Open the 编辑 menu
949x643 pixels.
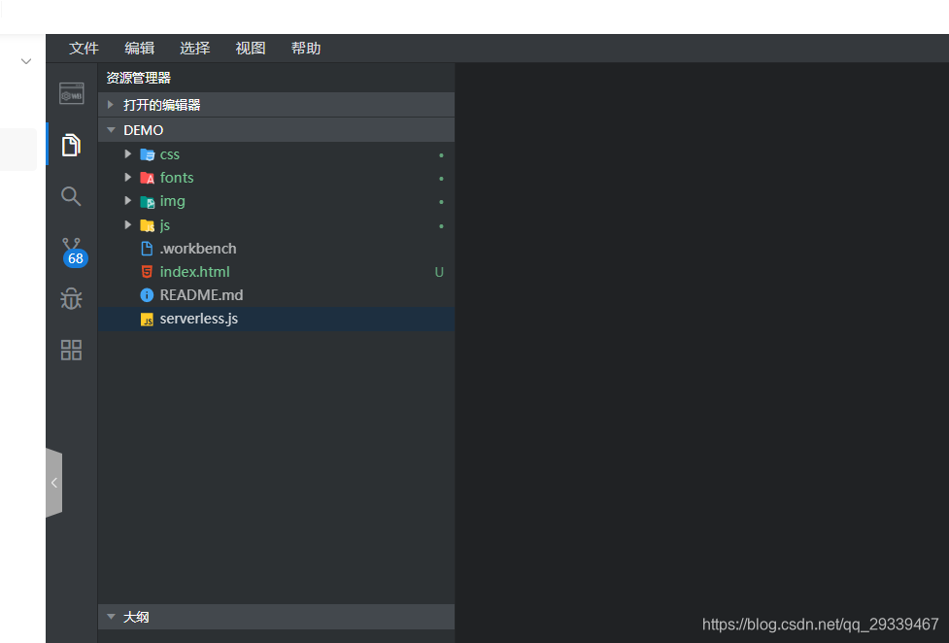coord(139,49)
